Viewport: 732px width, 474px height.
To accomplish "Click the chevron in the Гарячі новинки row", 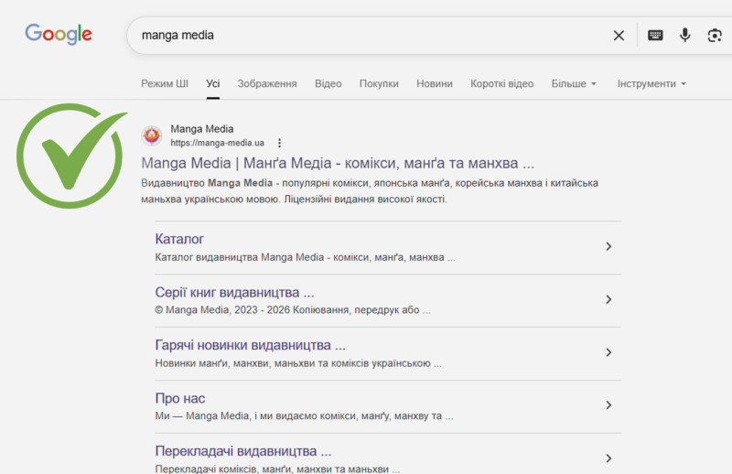I will (608, 352).
